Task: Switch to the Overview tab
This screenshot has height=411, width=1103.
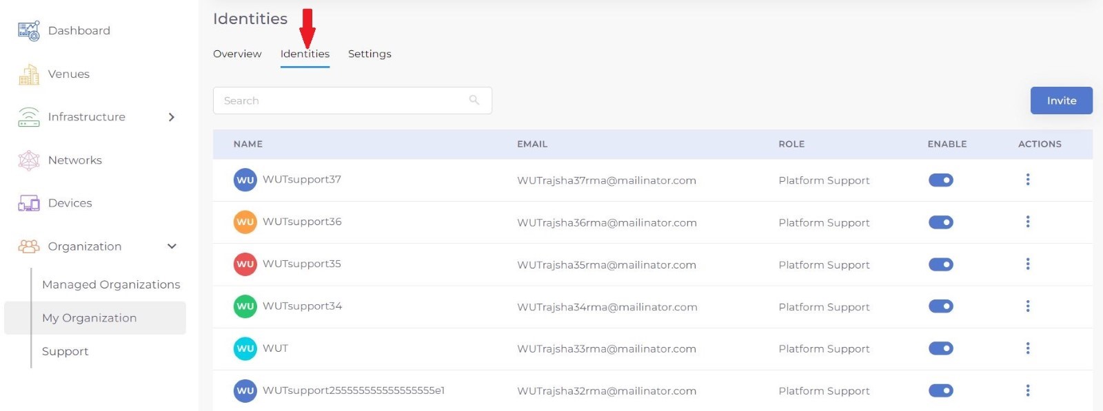Action: (237, 54)
